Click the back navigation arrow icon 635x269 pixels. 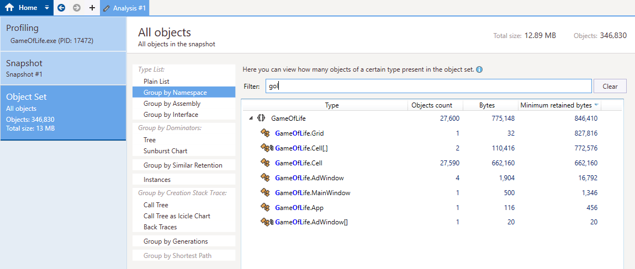pyautogui.click(x=61, y=8)
